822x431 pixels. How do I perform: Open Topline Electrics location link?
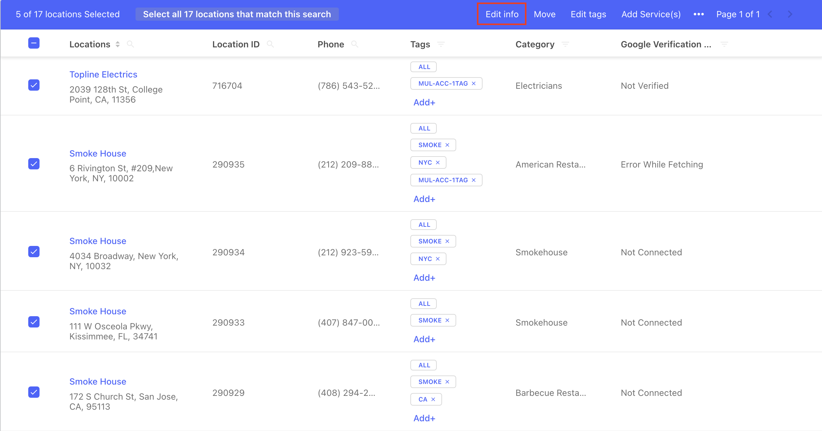[104, 74]
